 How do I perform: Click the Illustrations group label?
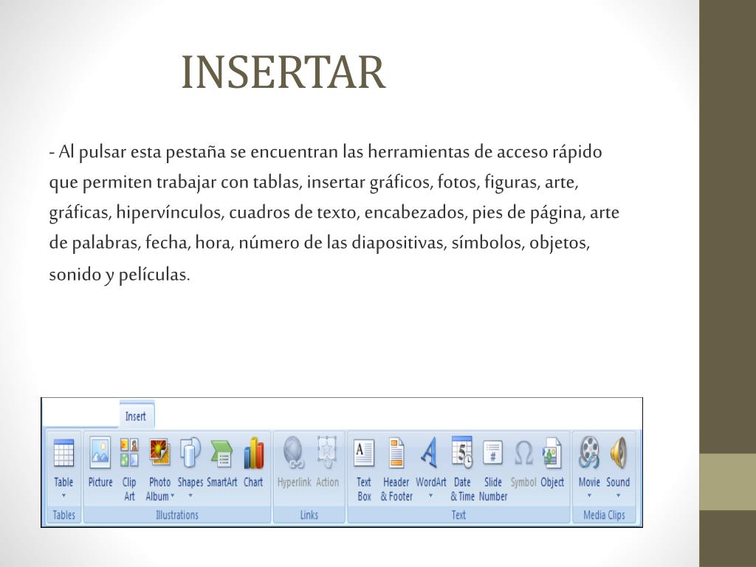[177, 515]
